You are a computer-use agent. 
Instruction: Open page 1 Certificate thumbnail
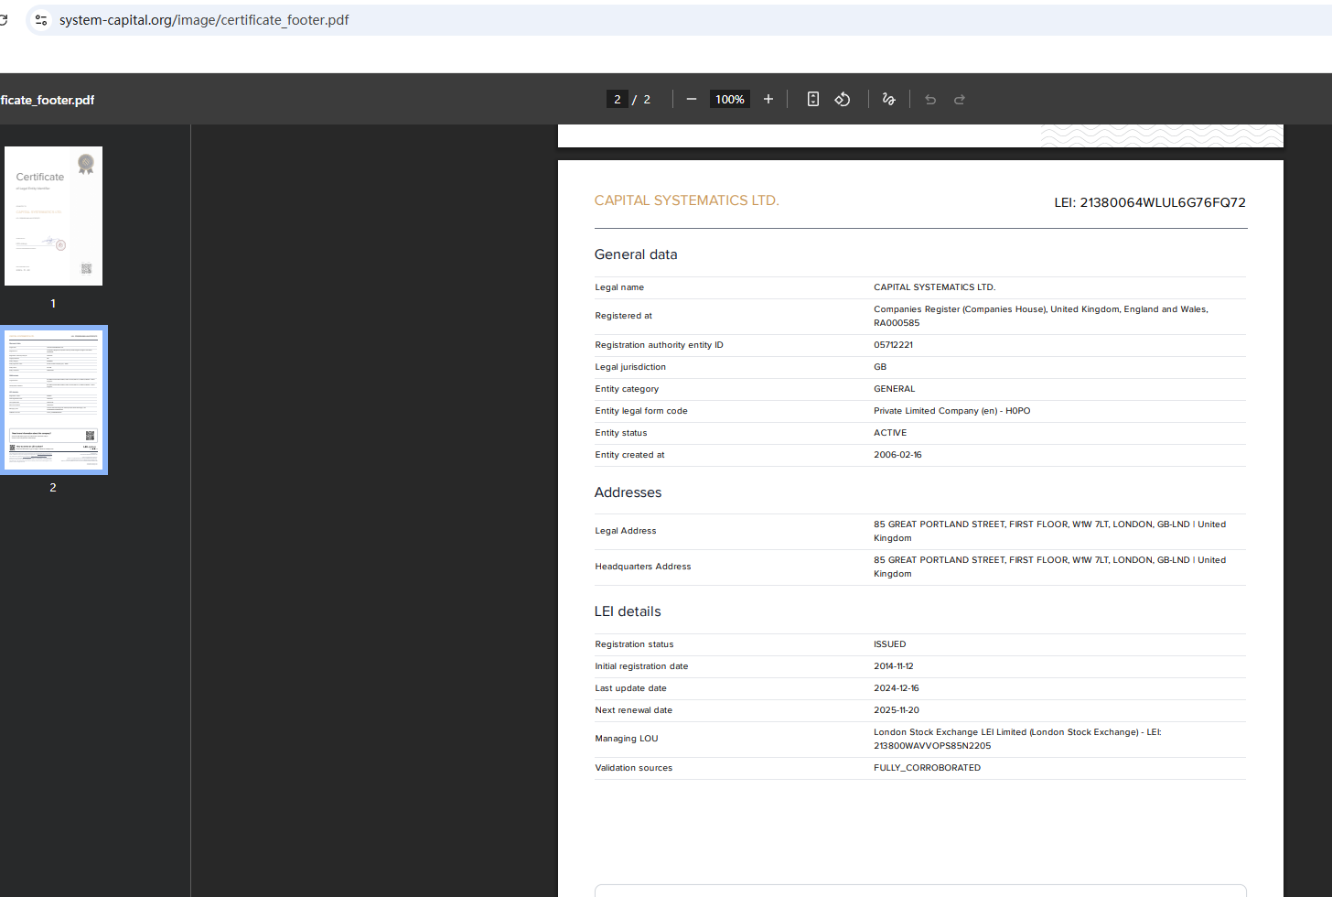[53, 216]
